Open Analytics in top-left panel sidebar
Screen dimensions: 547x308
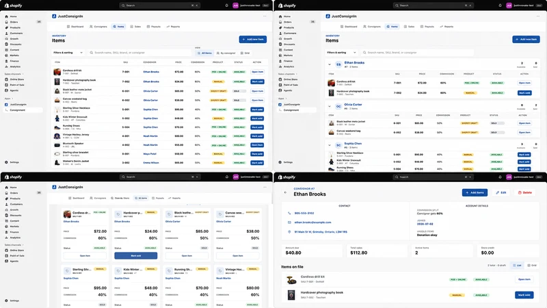point(15,66)
